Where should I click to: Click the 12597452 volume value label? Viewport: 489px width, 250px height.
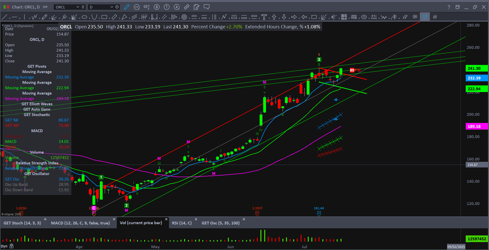point(476,239)
